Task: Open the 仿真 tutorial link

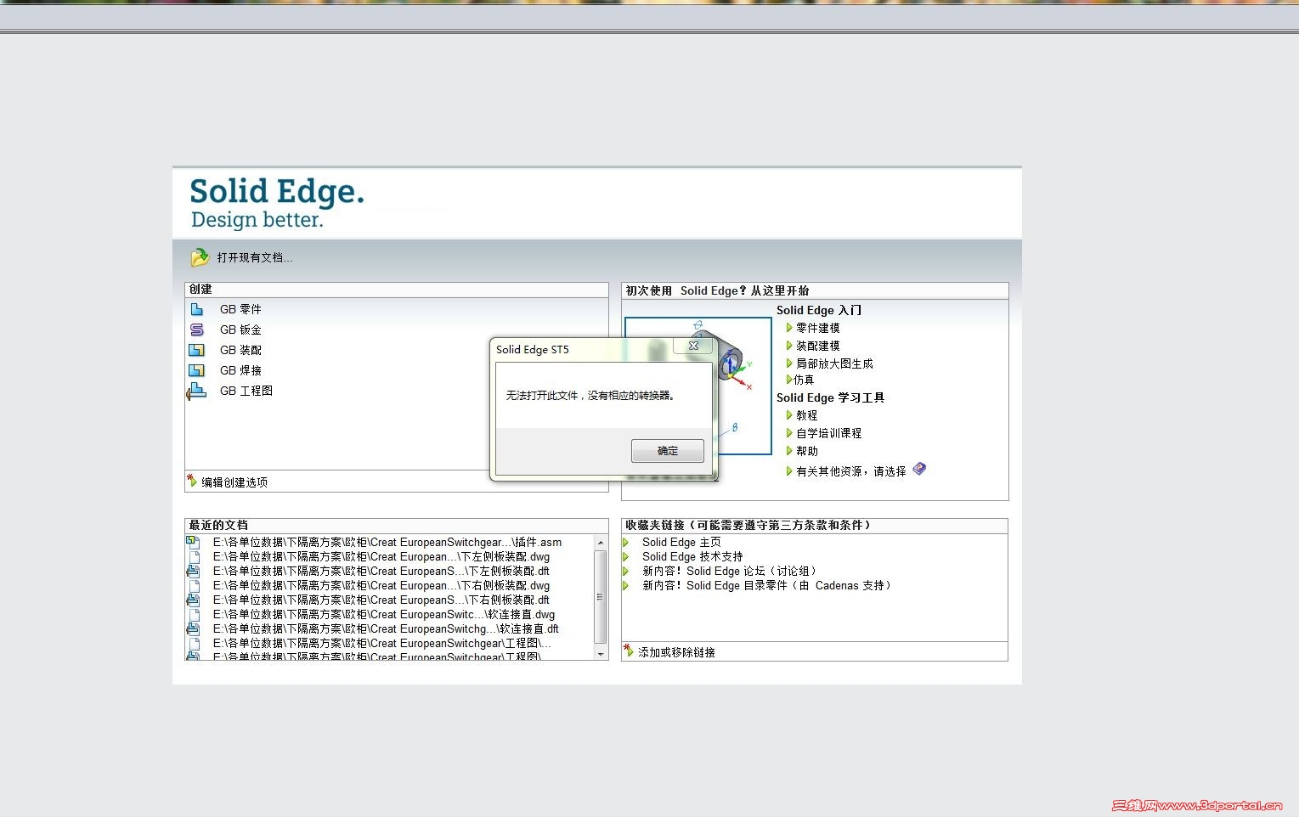Action: pos(804,380)
